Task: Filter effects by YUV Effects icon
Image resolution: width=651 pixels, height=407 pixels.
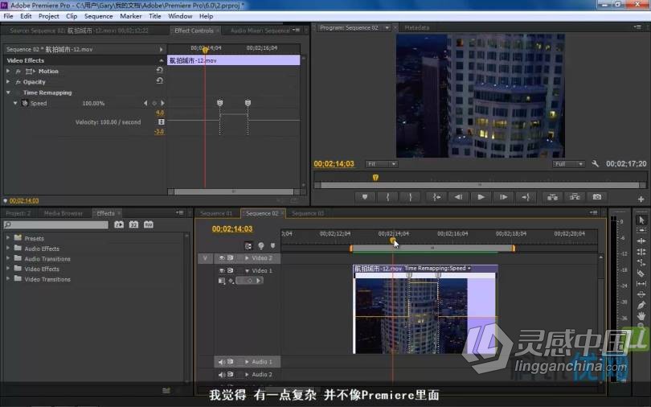Action: pyautogui.click(x=148, y=224)
